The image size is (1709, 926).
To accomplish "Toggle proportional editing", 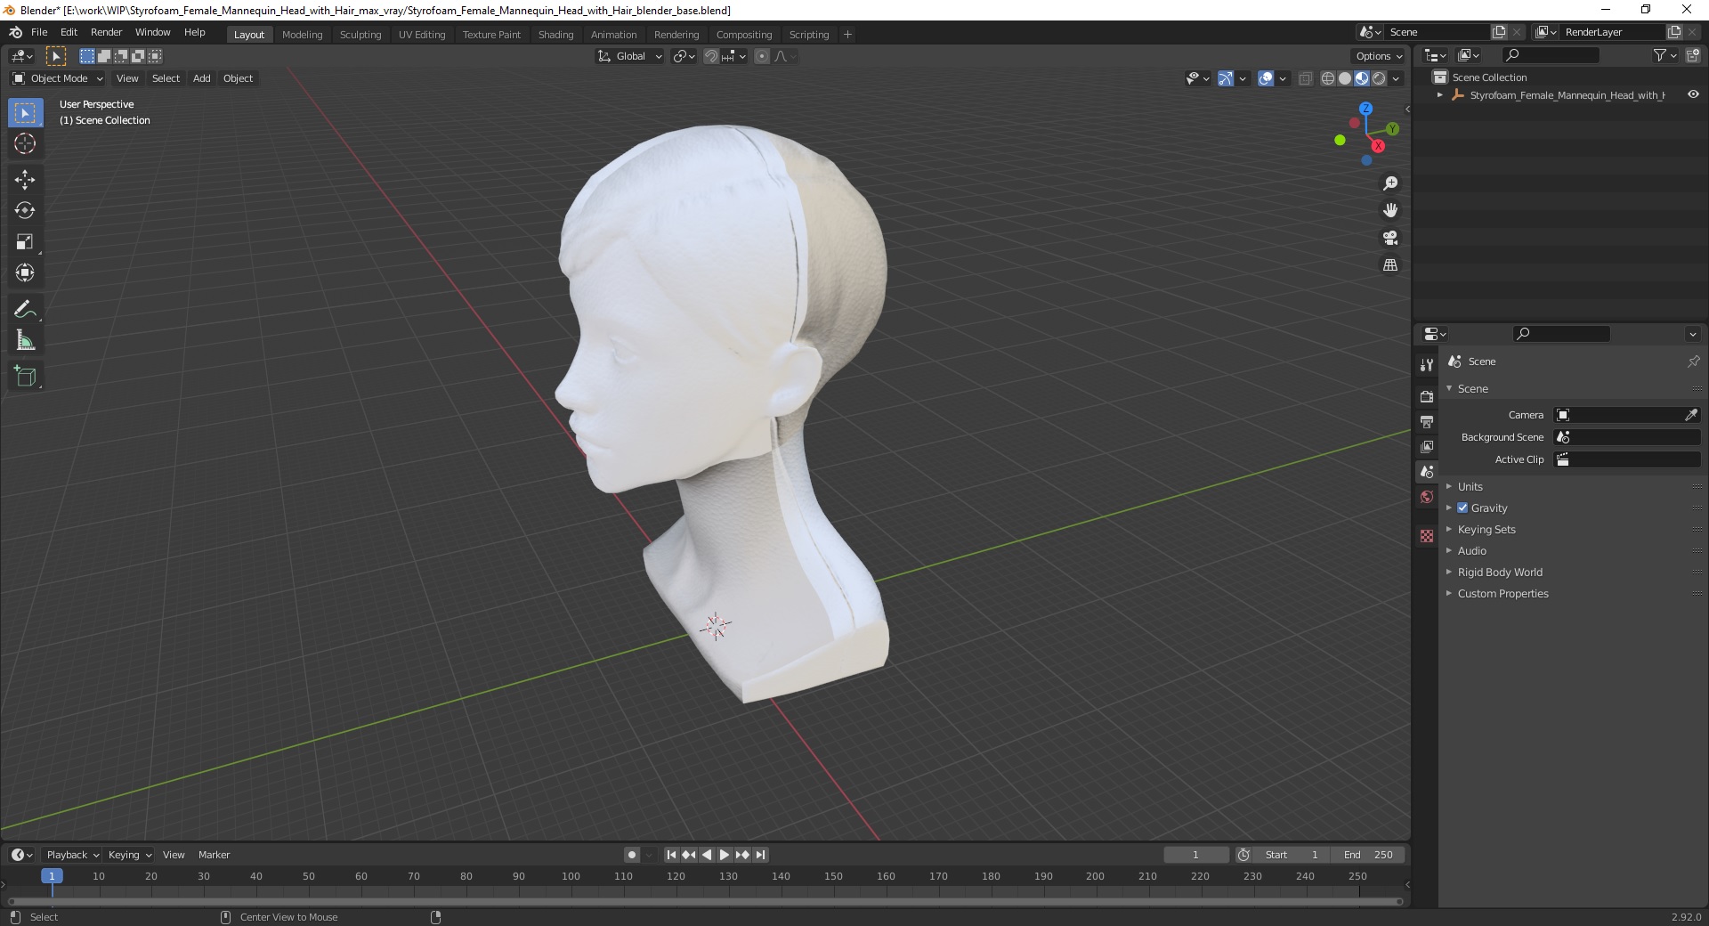I will (762, 56).
